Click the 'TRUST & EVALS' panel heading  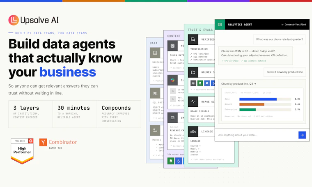click(200, 30)
